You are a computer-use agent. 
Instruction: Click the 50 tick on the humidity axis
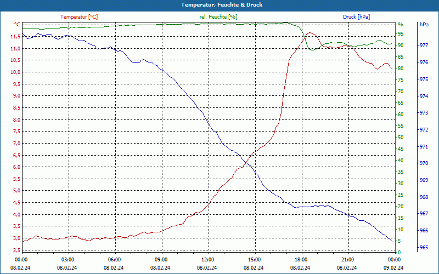(401, 138)
